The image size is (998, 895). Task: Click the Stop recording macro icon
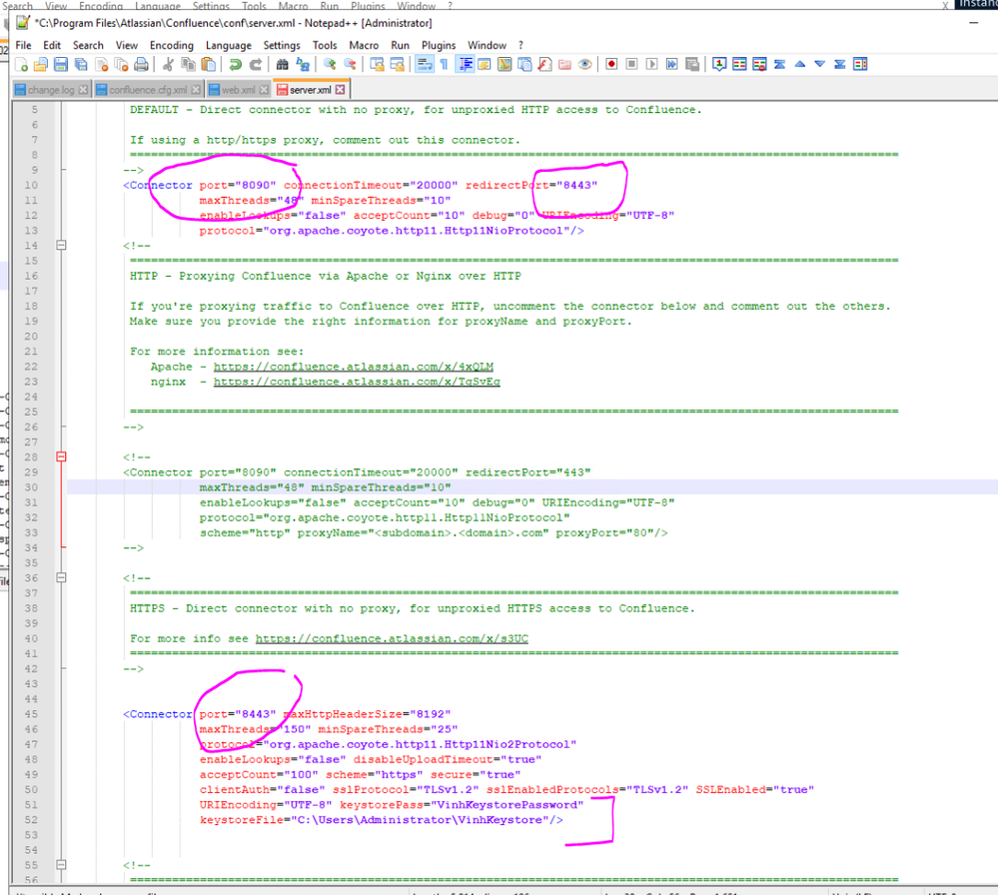(x=632, y=64)
